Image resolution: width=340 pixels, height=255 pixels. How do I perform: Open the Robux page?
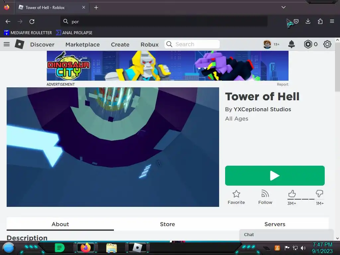150,44
